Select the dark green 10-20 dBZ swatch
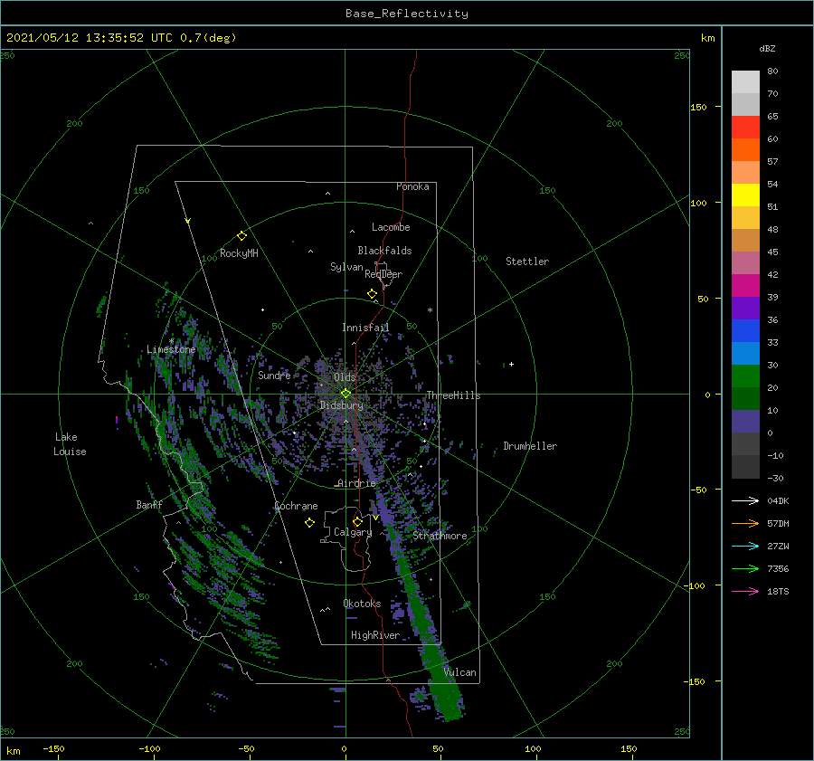 (x=745, y=399)
